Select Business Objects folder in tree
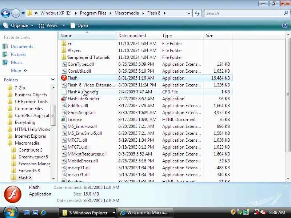Screen dimensions: 291x218 [31, 95]
